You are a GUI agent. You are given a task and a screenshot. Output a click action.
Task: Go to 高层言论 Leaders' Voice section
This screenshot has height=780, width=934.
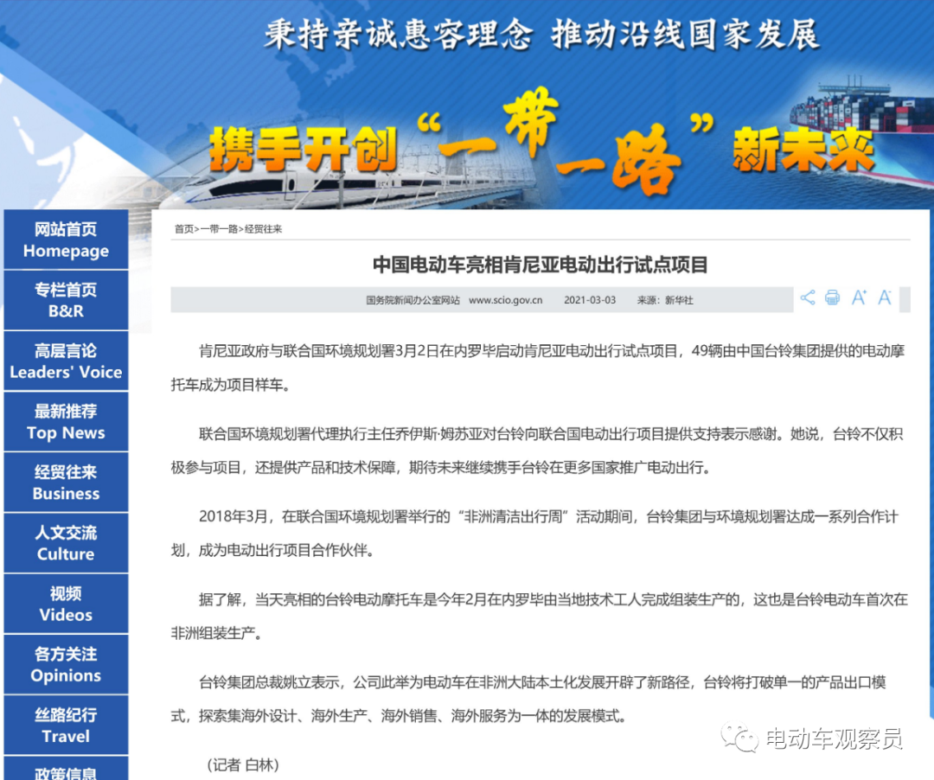coord(66,361)
